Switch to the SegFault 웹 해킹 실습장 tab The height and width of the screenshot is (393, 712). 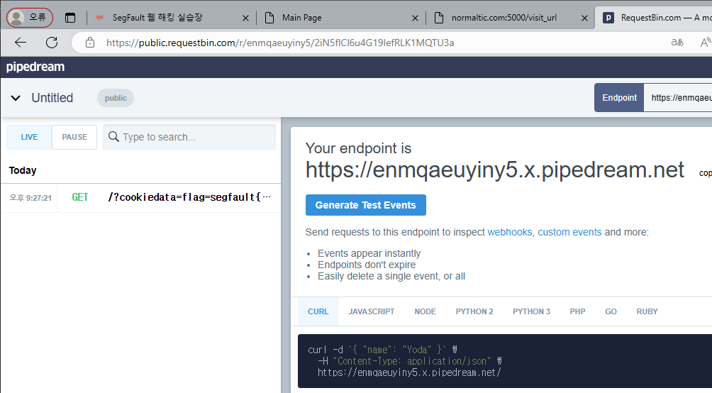172,18
